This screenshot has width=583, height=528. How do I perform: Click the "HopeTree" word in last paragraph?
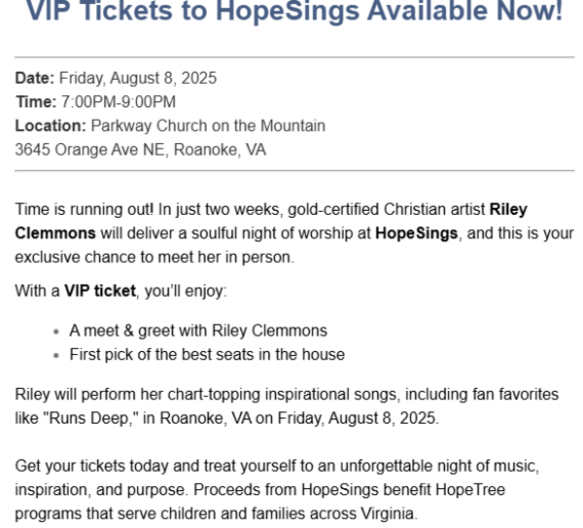470,490
